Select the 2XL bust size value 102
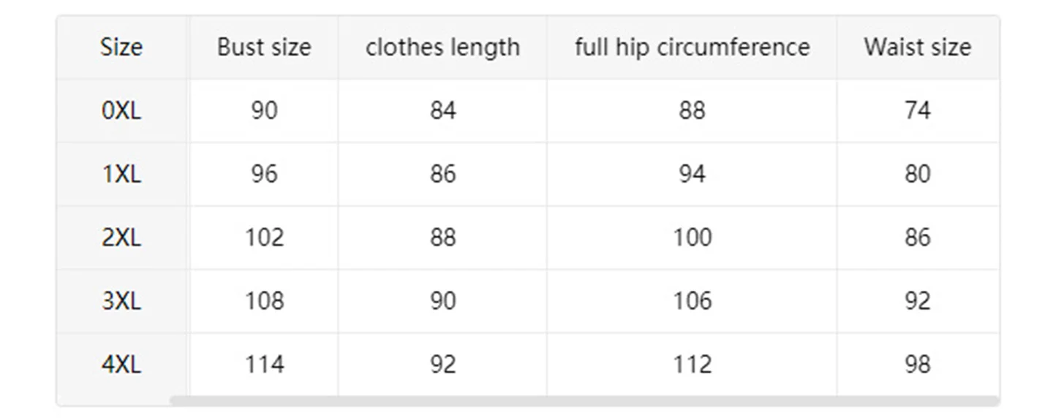The width and height of the screenshot is (1053, 420). point(264,237)
